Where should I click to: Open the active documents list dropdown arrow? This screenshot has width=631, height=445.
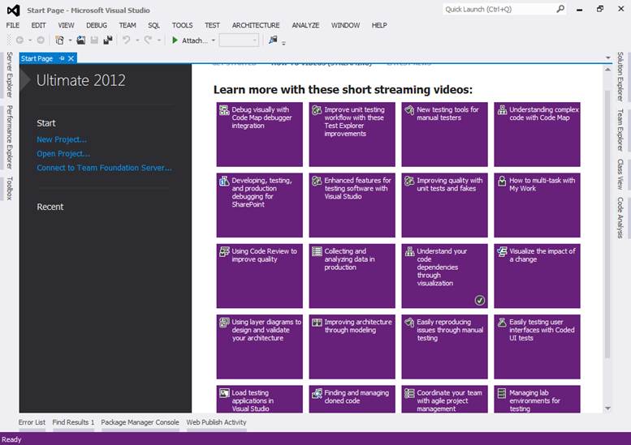[x=608, y=58]
